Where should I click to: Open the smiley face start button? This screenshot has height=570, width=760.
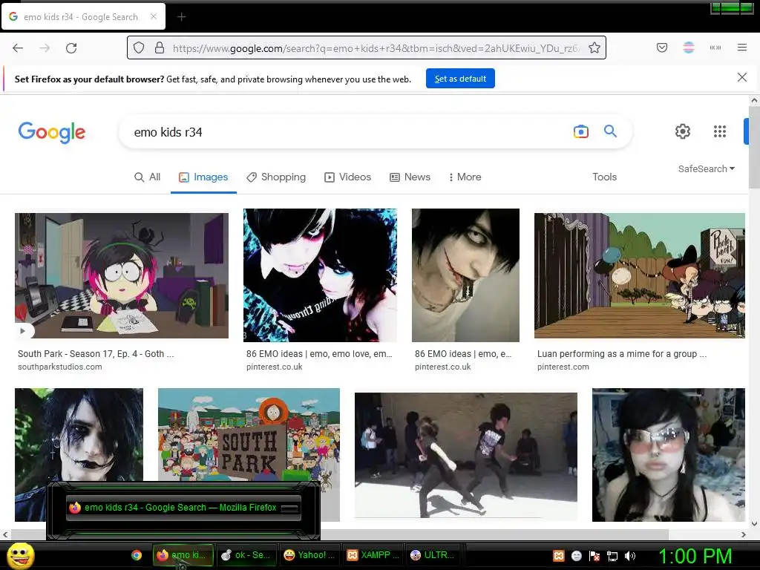[x=20, y=555]
